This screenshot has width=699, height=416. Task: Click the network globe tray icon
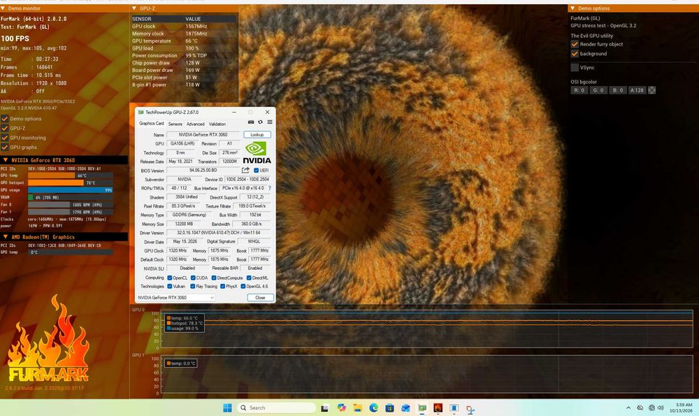click(651, 408)
